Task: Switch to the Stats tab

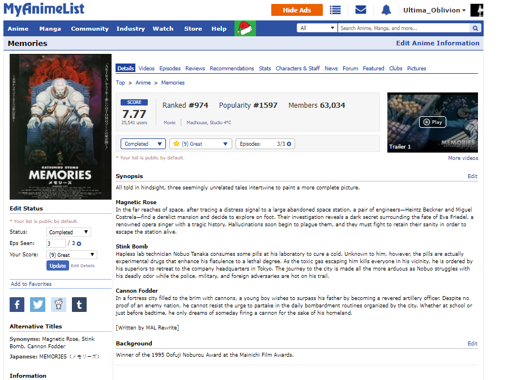Action: pyautogui.click(x=264, y=69)
